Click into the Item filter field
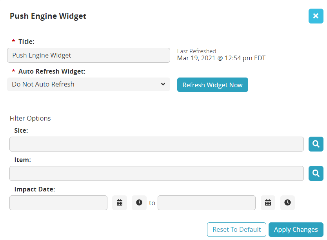 (156, 173)
